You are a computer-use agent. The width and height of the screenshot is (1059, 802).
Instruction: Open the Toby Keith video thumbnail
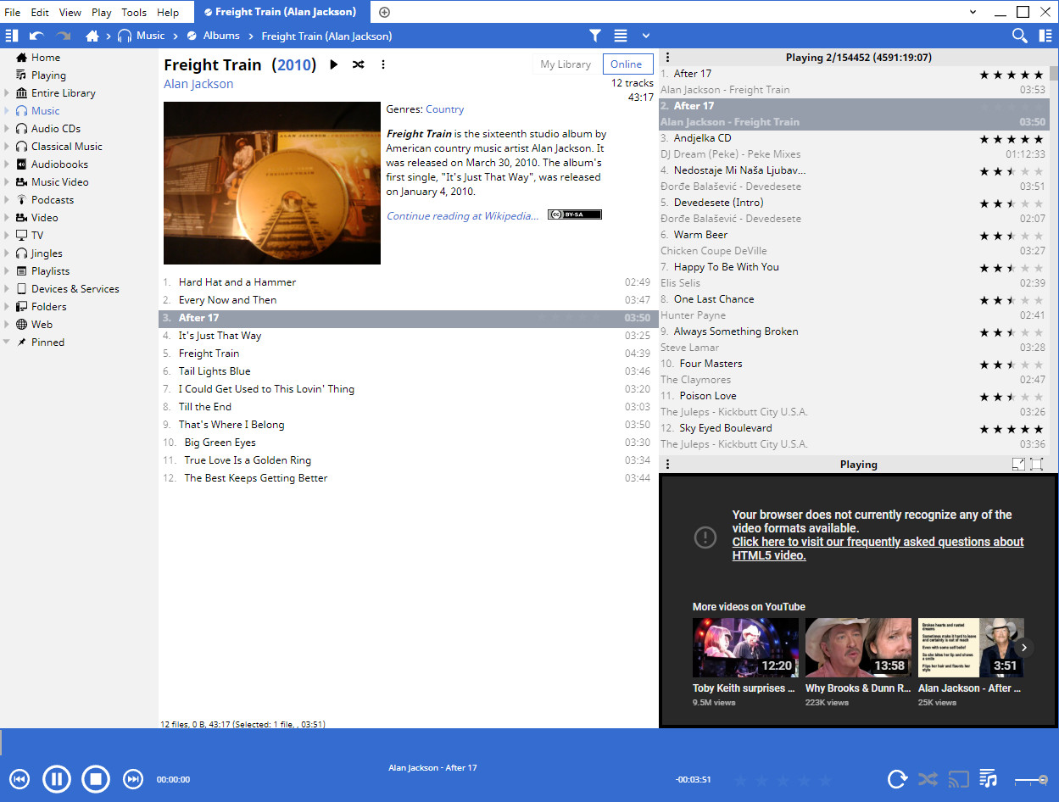pyautogui.click(x=745, y=647)
